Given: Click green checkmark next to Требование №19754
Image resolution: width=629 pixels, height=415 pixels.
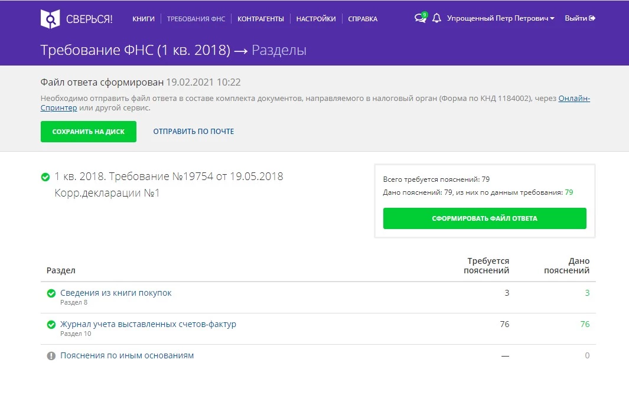Looking at the screenshot, I should coord(45,177).
